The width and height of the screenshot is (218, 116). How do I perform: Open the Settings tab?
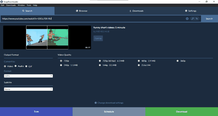coord(190,11)
